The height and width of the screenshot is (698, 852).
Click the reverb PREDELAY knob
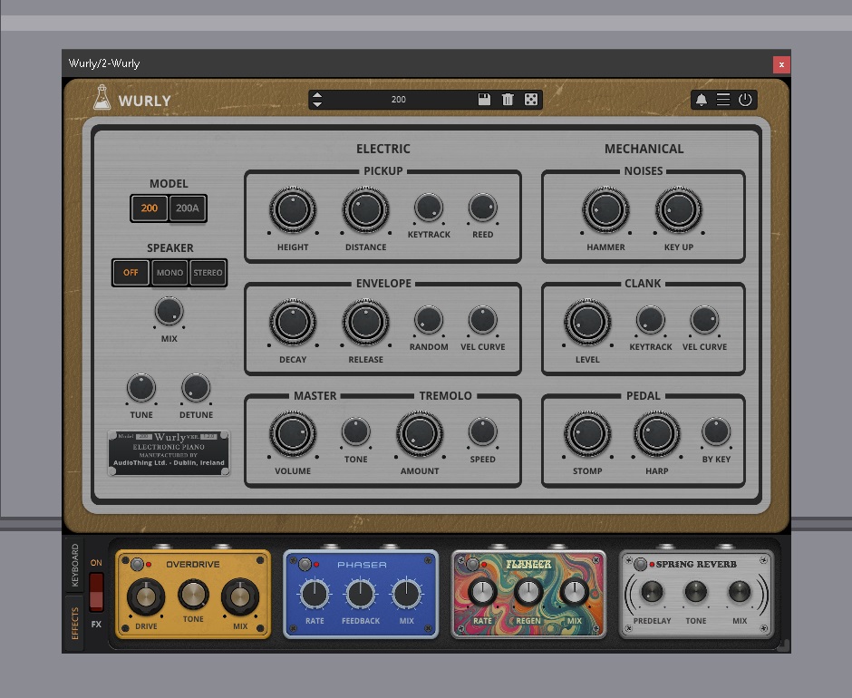tap(652, 592)
